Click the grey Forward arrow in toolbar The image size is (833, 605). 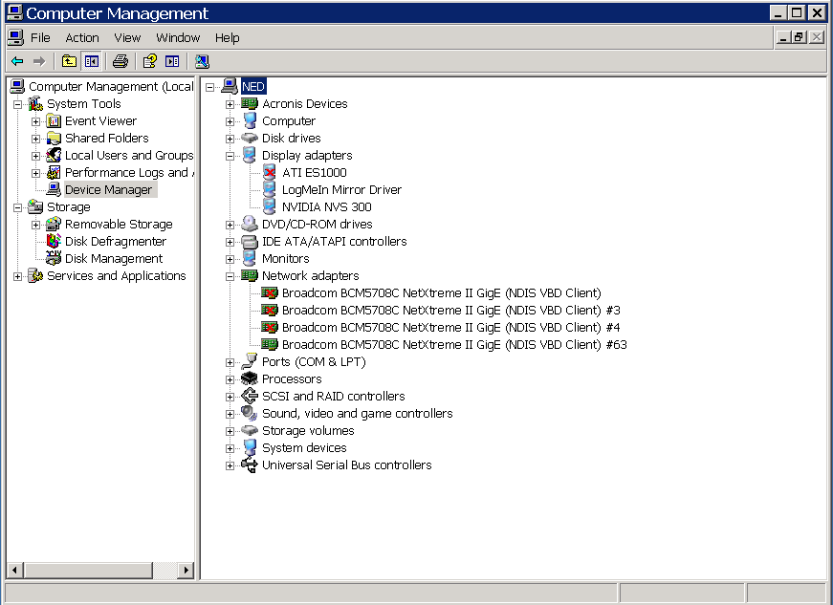(39, 61)
